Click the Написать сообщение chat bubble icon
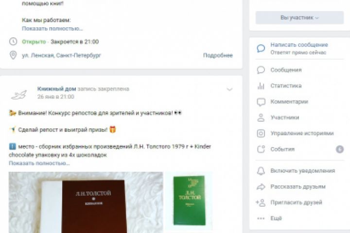350x233 pixels. pyautogui.click(x=261, y=49)
